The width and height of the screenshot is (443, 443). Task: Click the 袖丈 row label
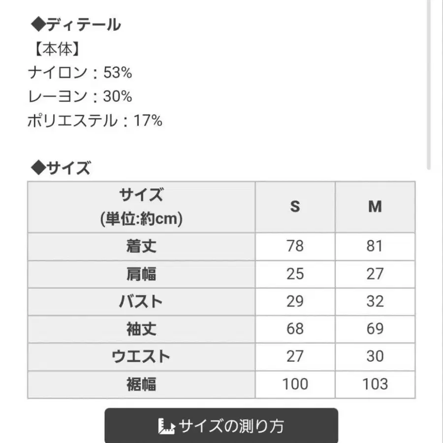(141, 328)
